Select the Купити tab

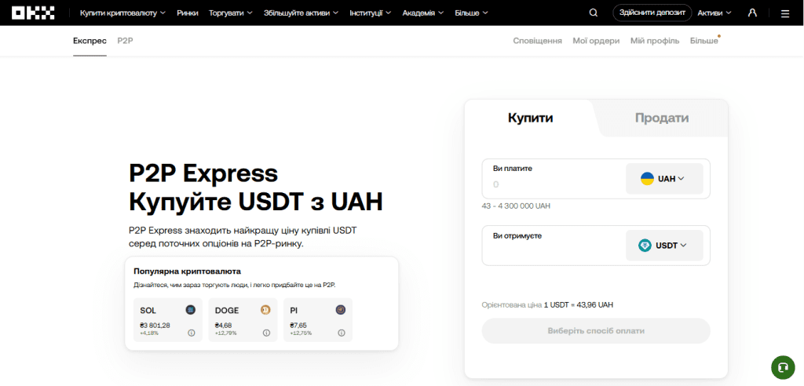tap(530, 118)
